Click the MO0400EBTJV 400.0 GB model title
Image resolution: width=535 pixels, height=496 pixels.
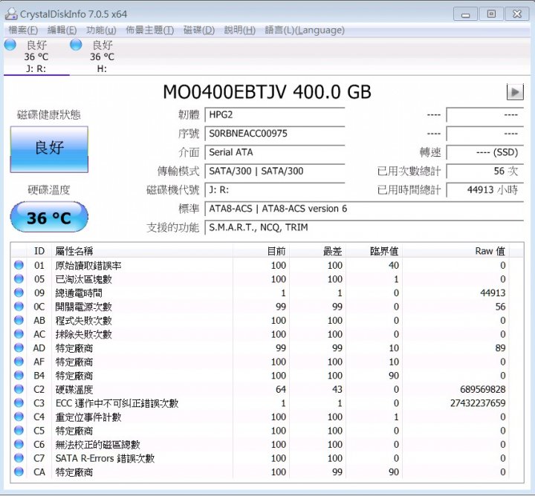point(267,92)
